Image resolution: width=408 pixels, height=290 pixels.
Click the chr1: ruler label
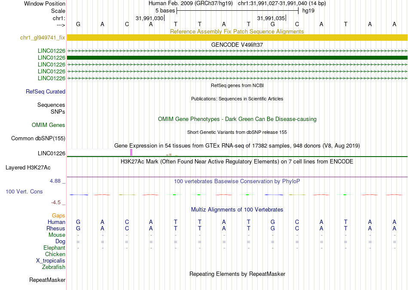[59, 18]
